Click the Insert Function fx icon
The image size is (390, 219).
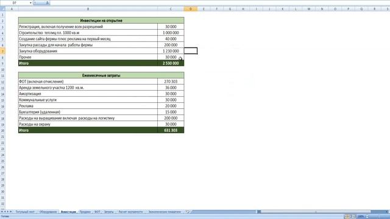tap(48, 2)
